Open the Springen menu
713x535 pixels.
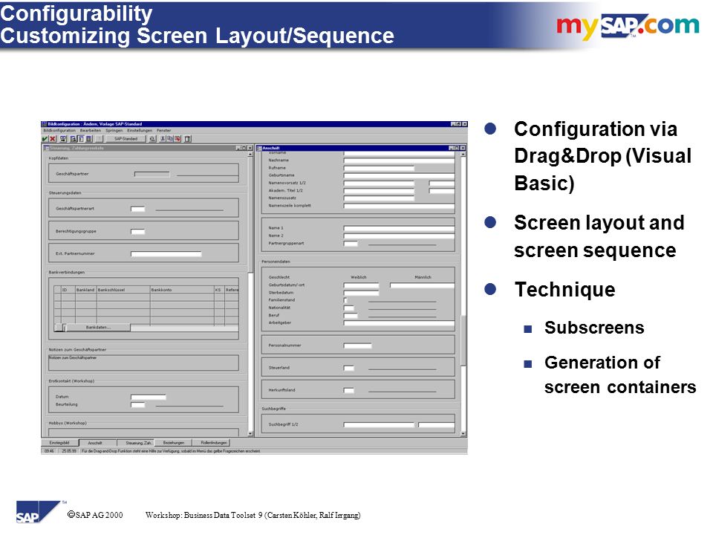point(114,131)
